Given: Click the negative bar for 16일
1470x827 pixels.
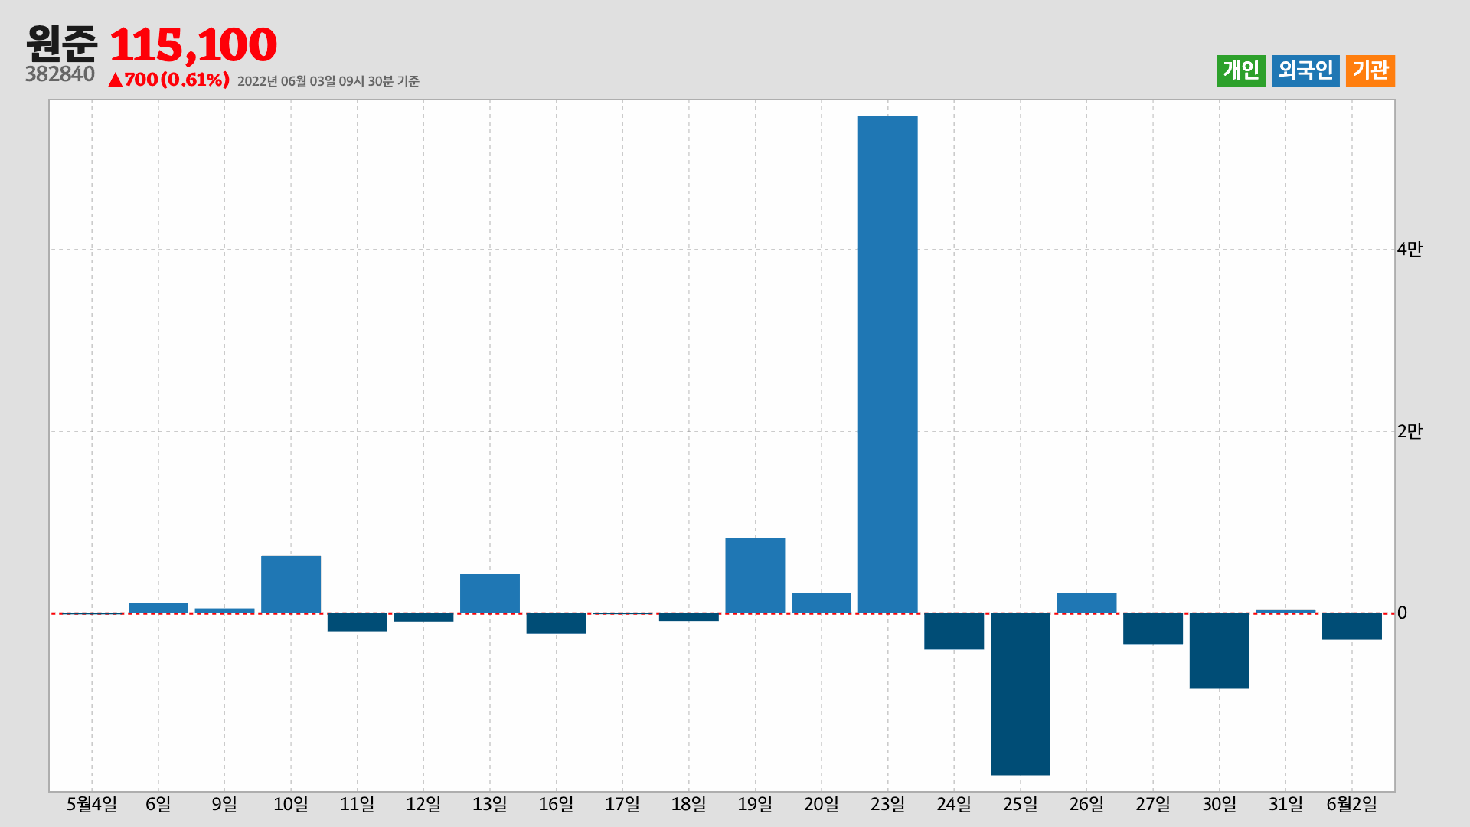Looking at the screenshot, I should (x=556, y=623).
